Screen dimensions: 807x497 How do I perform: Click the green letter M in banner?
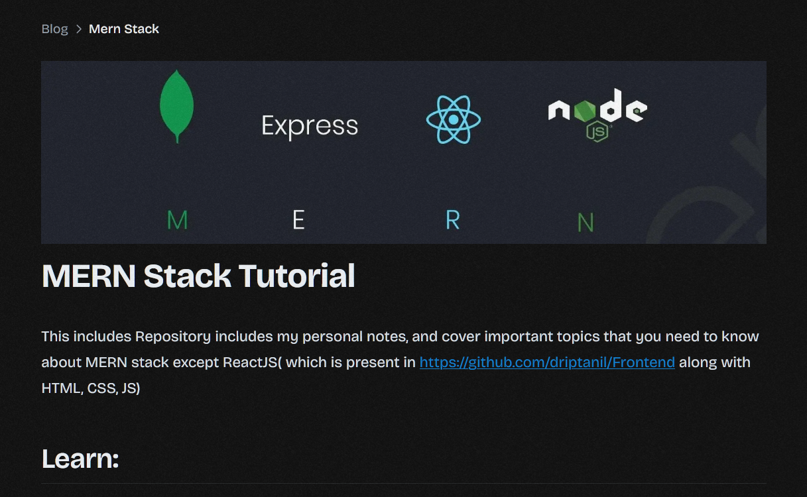[x=177, y=220]
